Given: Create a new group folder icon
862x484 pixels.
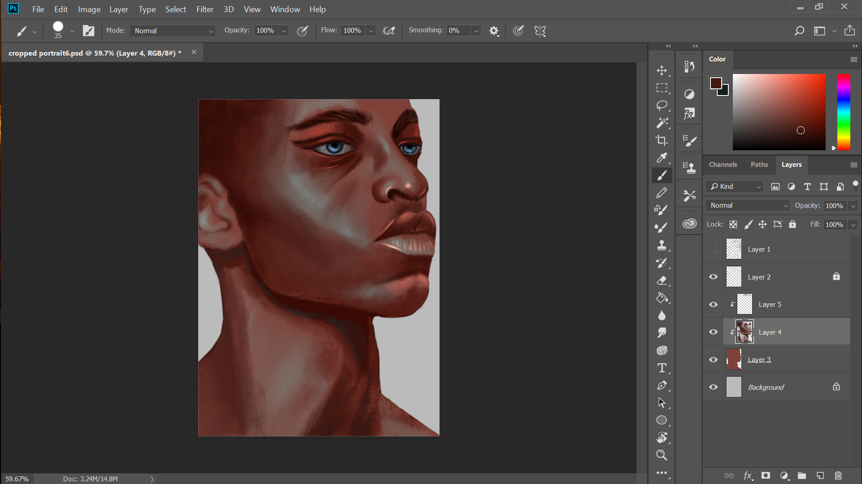Looking at the screenshot, I should tap(802, 475).
